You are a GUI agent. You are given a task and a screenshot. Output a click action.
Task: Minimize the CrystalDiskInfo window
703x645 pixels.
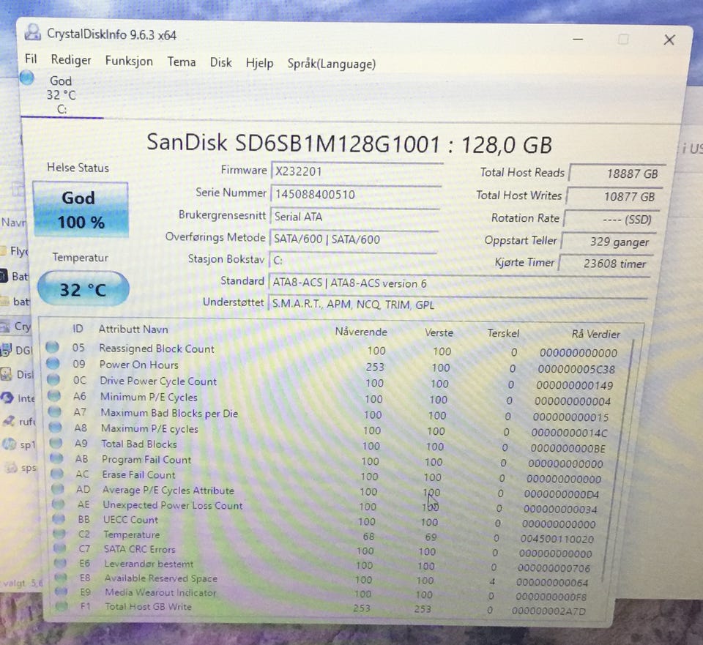pos(578,39)
